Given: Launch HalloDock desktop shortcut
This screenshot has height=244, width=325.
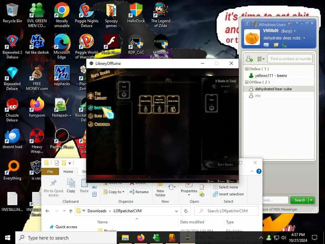Looking at the screenshot, I should pos(136,13).
